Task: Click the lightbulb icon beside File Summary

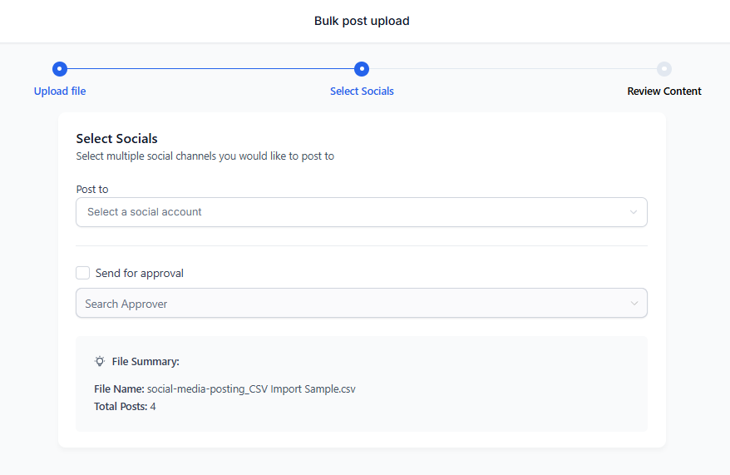Action: point(100,361)
